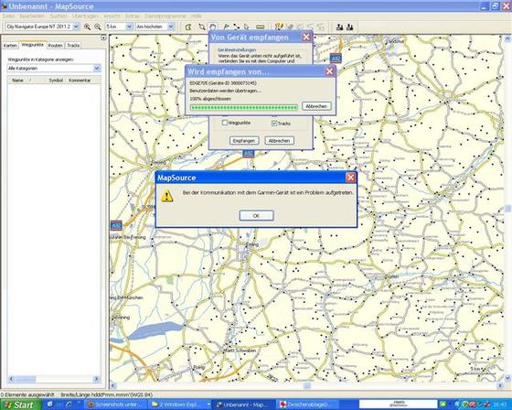Click the Receive from Device icon
Viewport: 512px width, 410px height.
point(350,27)
